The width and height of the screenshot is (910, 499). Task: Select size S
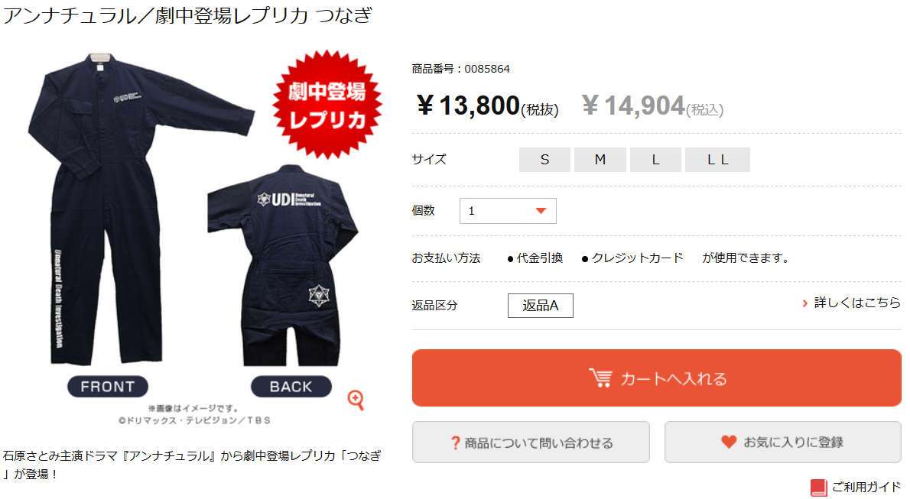click(x=544, y=160)
